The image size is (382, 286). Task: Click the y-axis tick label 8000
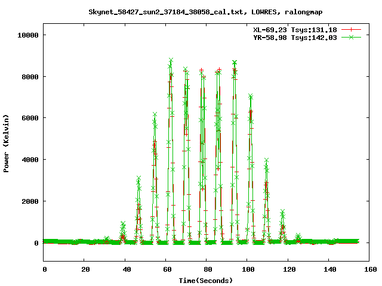[x=30, y=77]
